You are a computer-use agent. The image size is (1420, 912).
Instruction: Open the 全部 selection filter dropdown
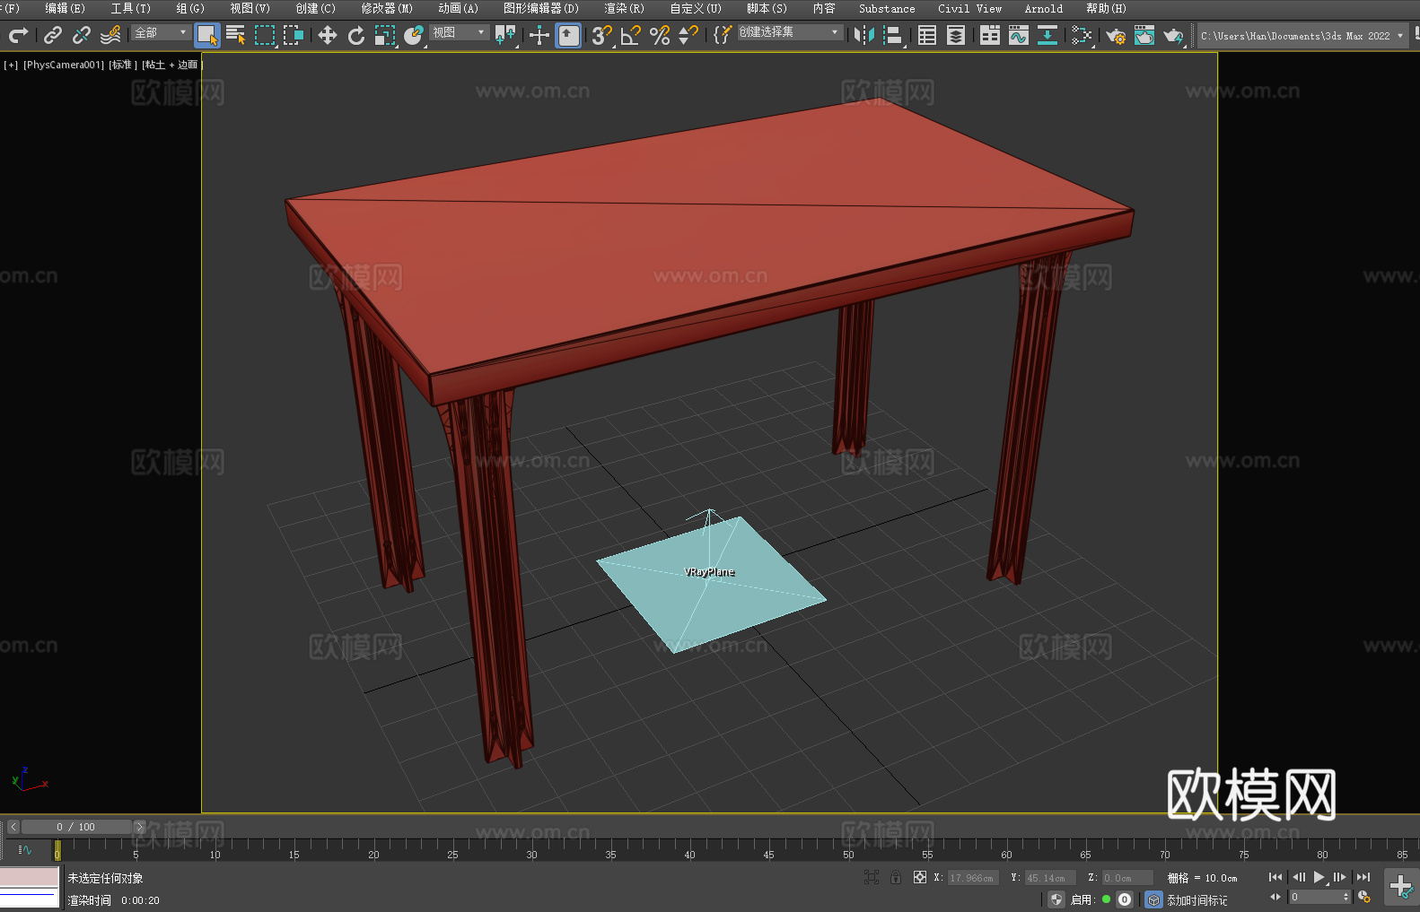tap(161, 33)
